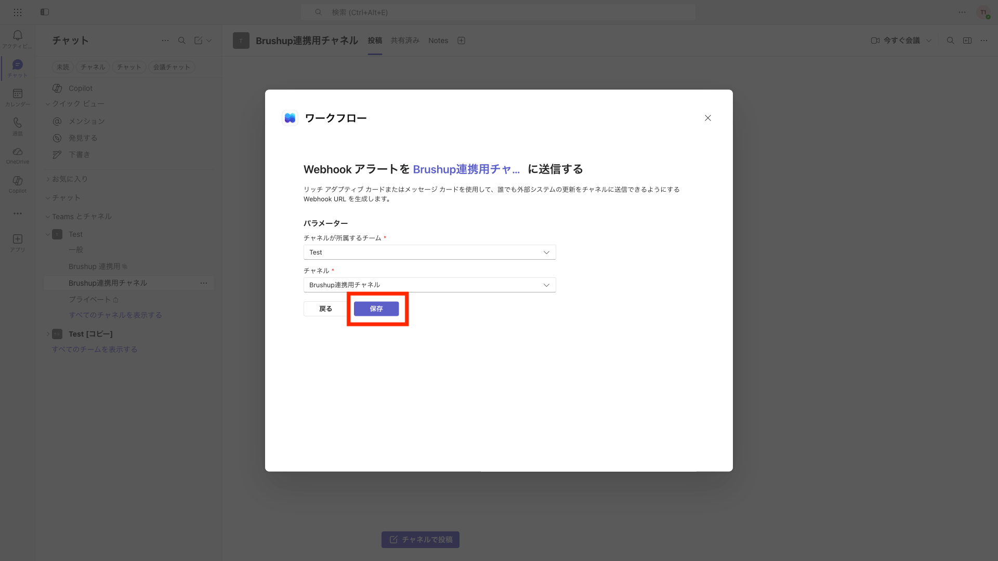
Task: Open Calendar from the left rail
Action: coord(18,97)
